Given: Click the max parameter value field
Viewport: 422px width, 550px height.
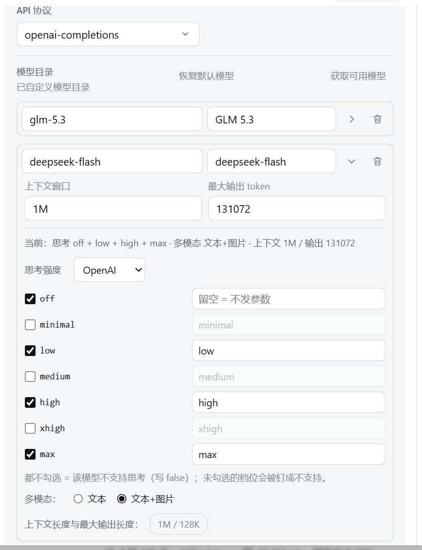Looking at the screenshot, I should click(289, 454).
